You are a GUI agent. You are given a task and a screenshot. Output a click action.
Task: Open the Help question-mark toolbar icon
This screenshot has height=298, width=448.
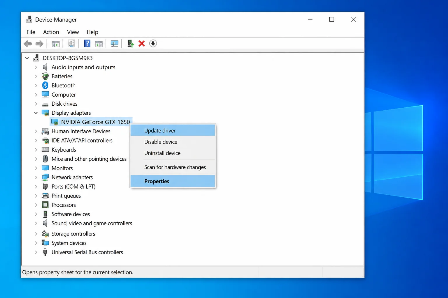pos(87,44)
